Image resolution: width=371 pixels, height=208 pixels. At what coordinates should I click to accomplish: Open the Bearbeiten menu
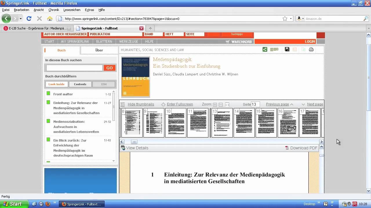pos(21,10)
